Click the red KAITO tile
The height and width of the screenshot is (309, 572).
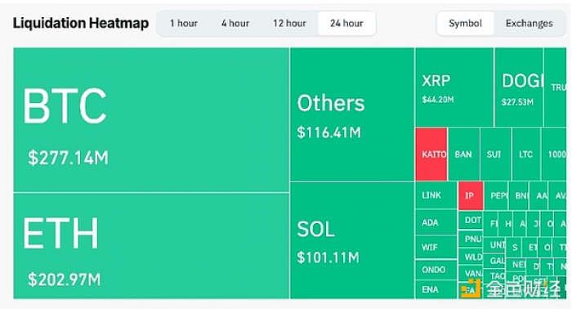431,154
